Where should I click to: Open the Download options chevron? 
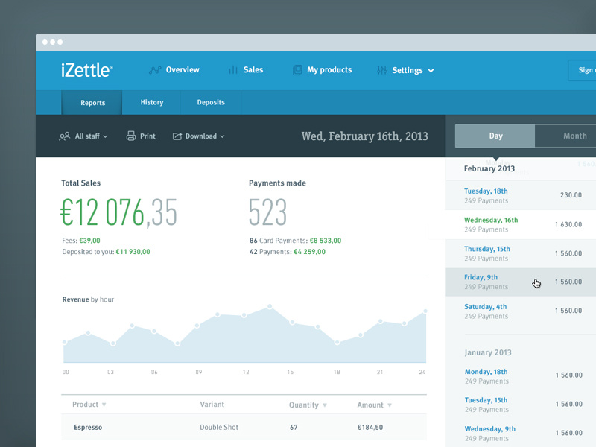(x=222, y=136)
